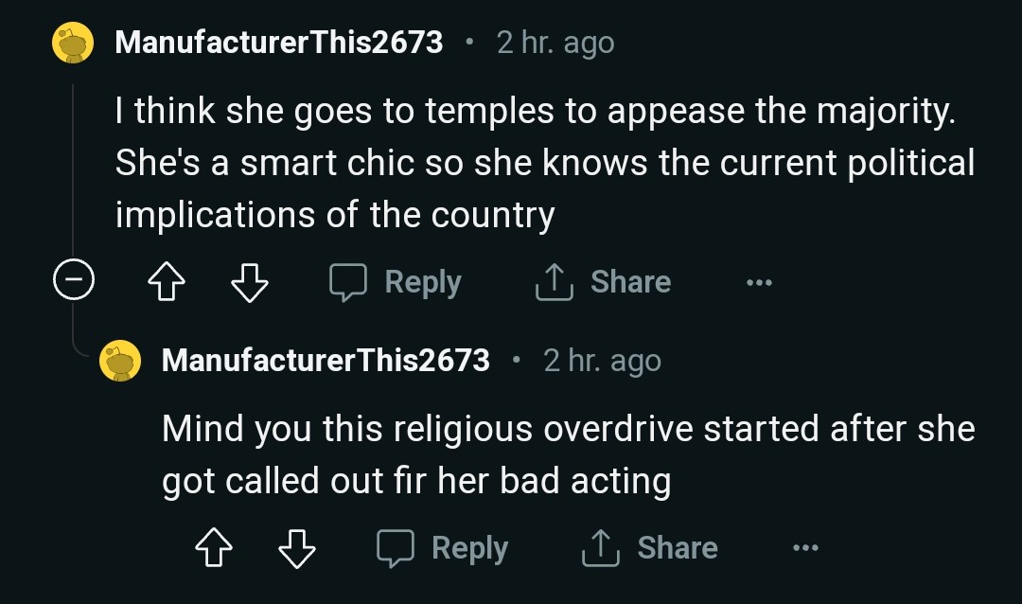The height and width of the screenshot is (604, 1022).
Task: Reply to the nested bad acting comment
Action: coord(443,548)
